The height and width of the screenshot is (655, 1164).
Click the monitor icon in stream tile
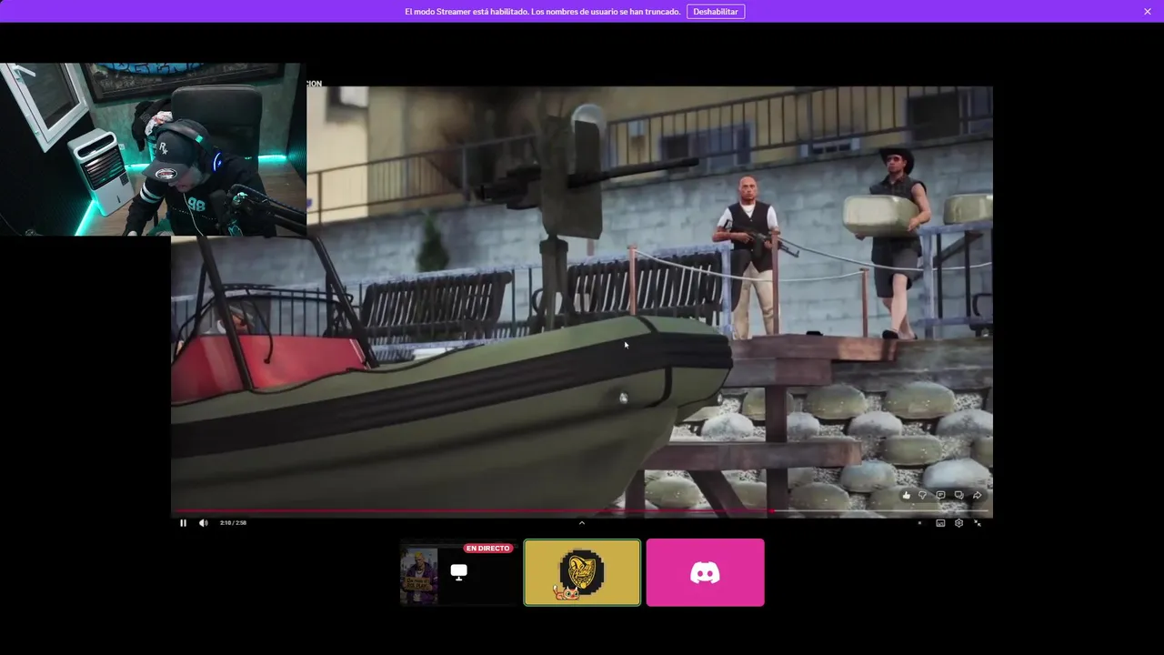458,572
